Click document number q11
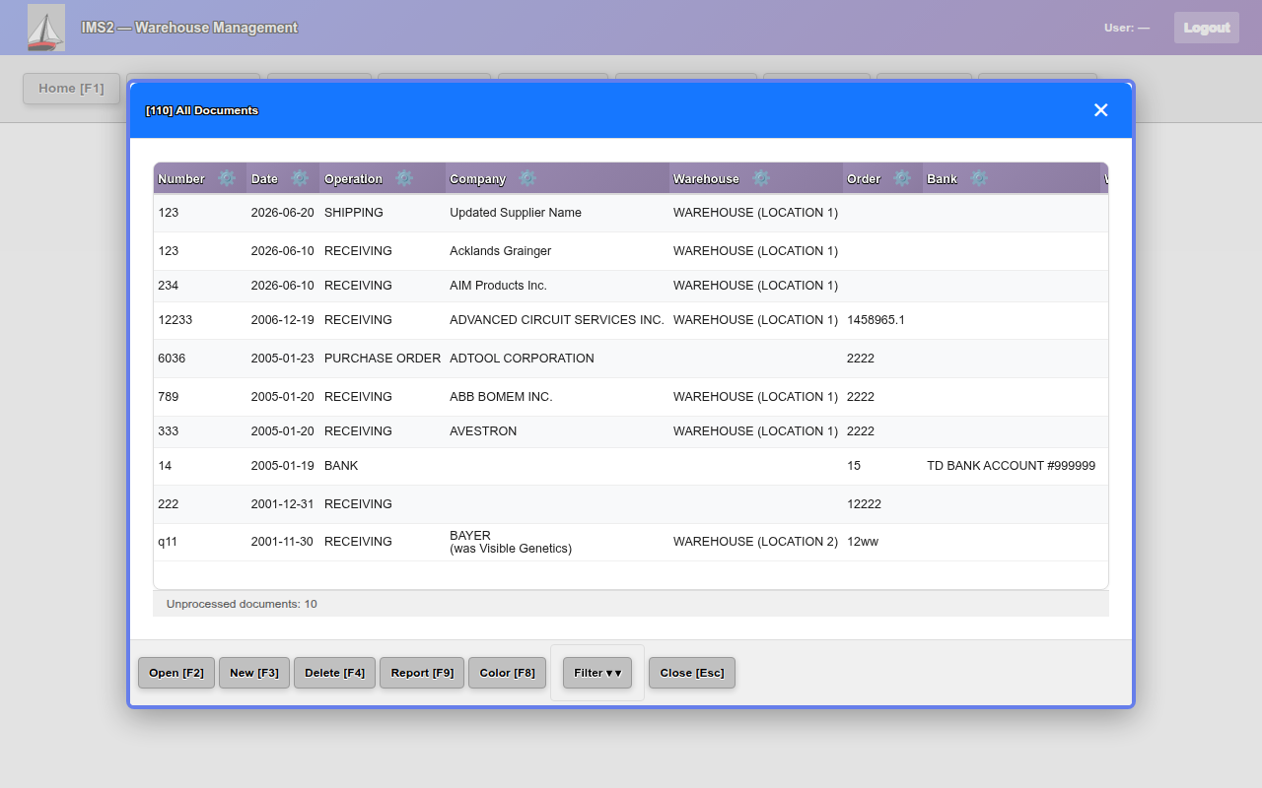 (x=168, y=542)
